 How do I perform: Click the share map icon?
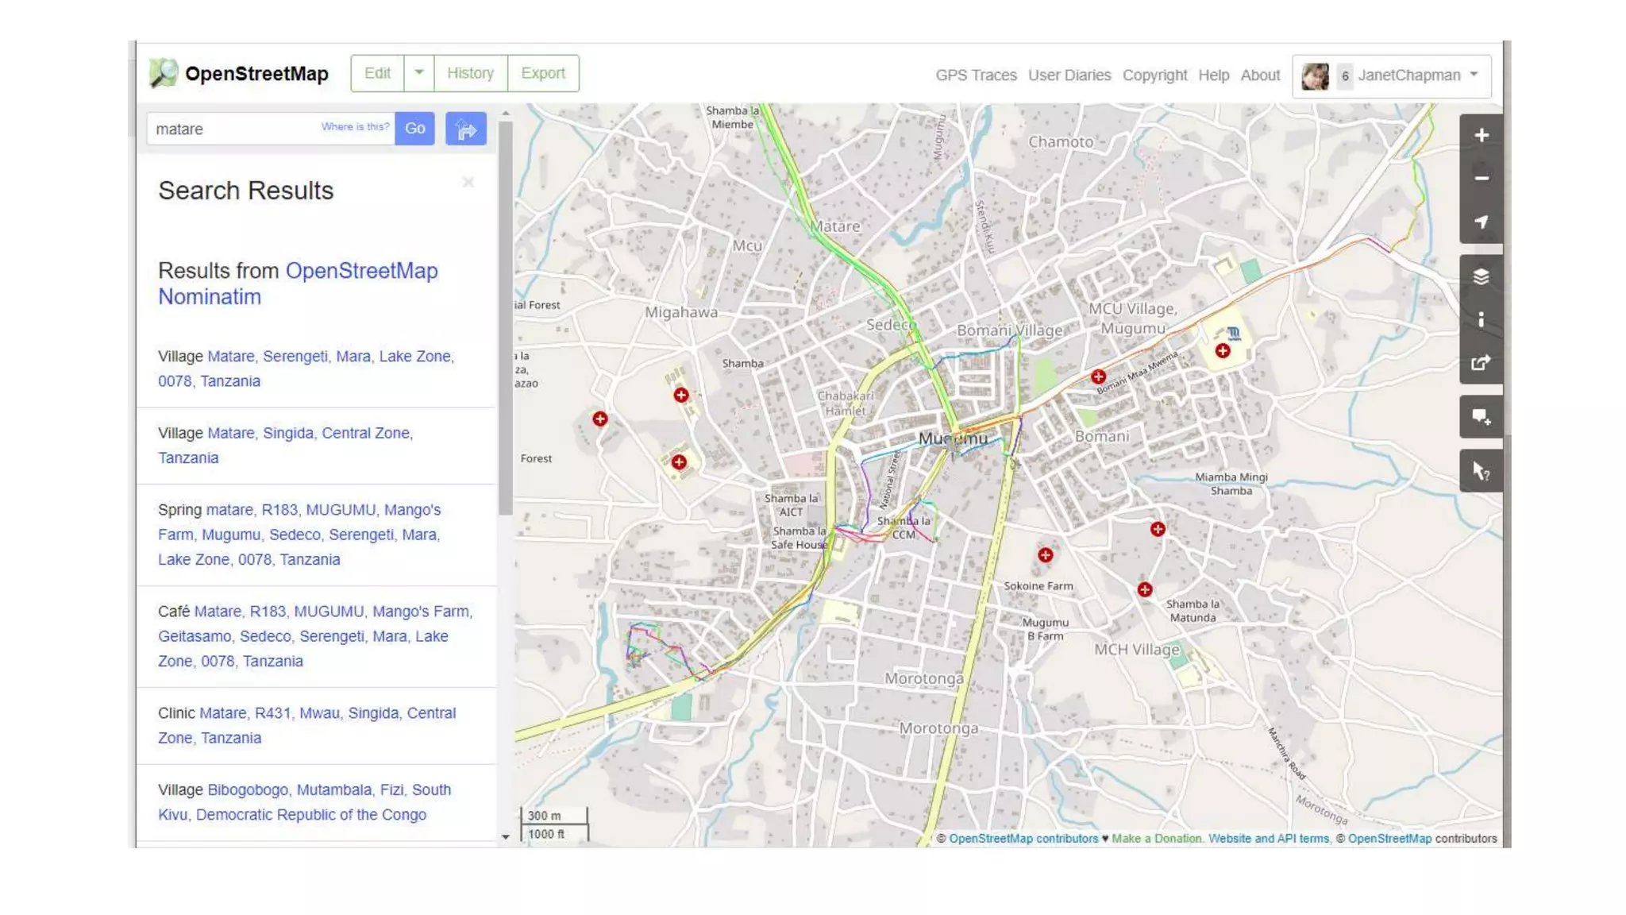coord(1481,363)
